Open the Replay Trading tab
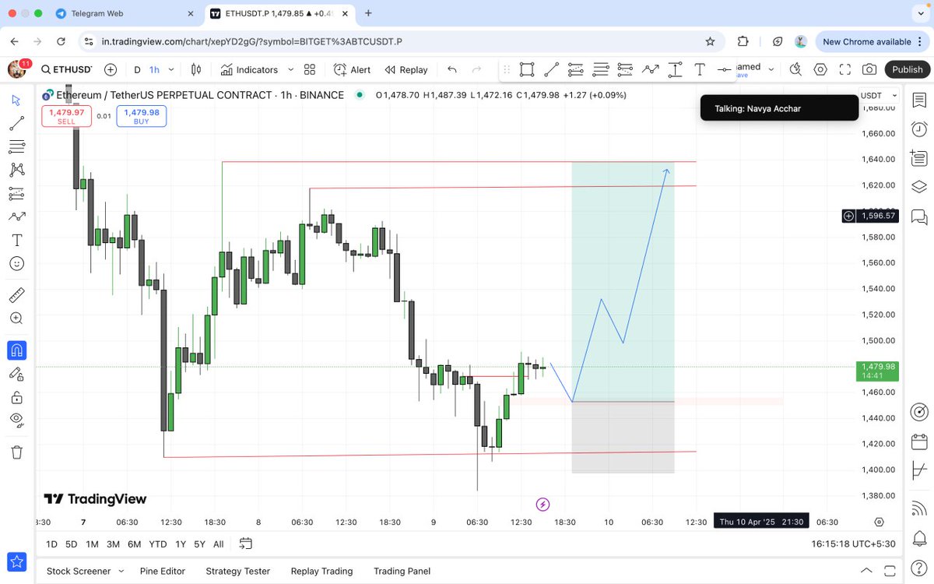This screenshot has width=934, height=584. tap(321, 571)
